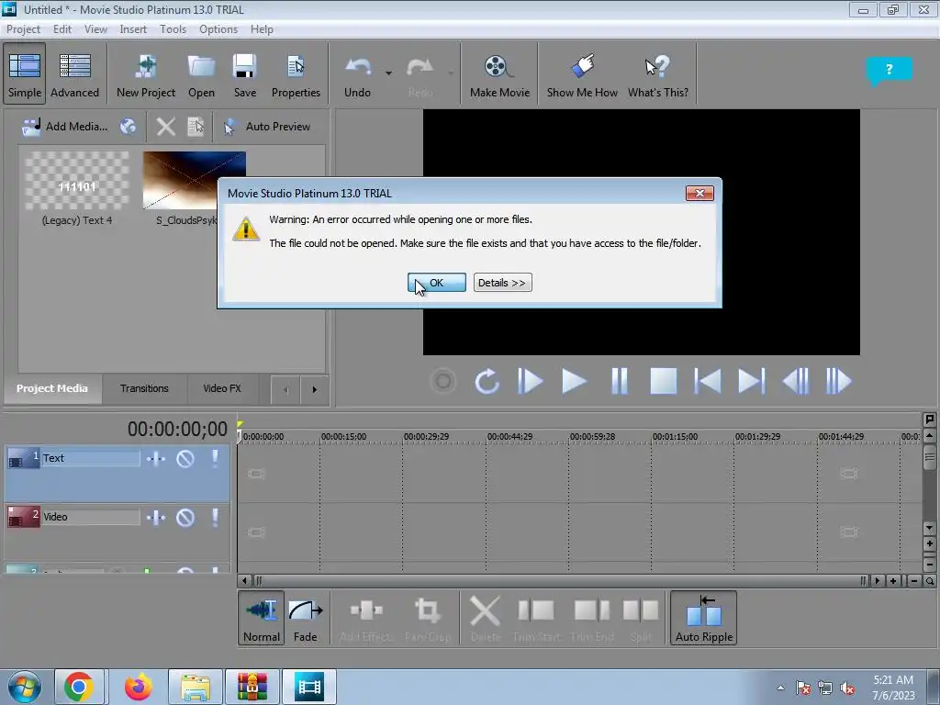The image size is (940, 705).
Task: Go to start of project
Action: tap(708, 381)
